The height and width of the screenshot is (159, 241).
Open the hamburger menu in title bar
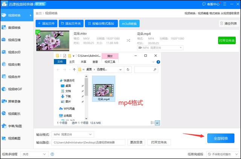224,4
